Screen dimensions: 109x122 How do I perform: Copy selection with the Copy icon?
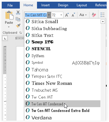[18, 19]
